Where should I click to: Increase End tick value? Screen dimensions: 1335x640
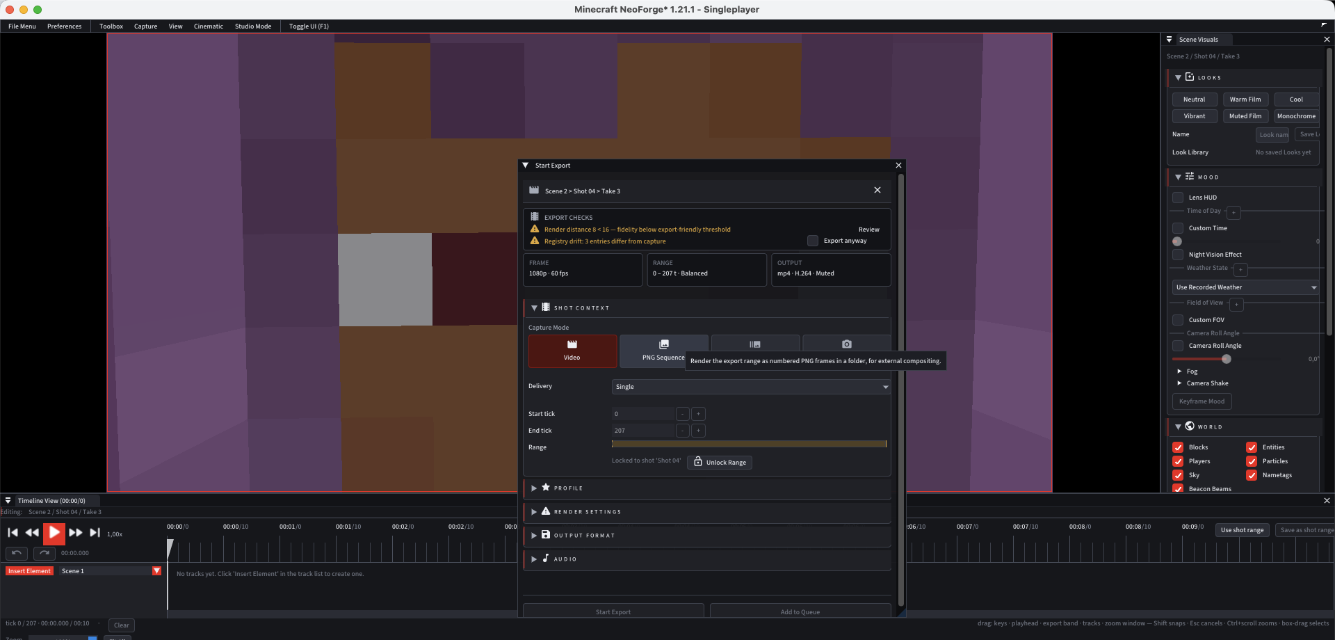tap(699, 431)
